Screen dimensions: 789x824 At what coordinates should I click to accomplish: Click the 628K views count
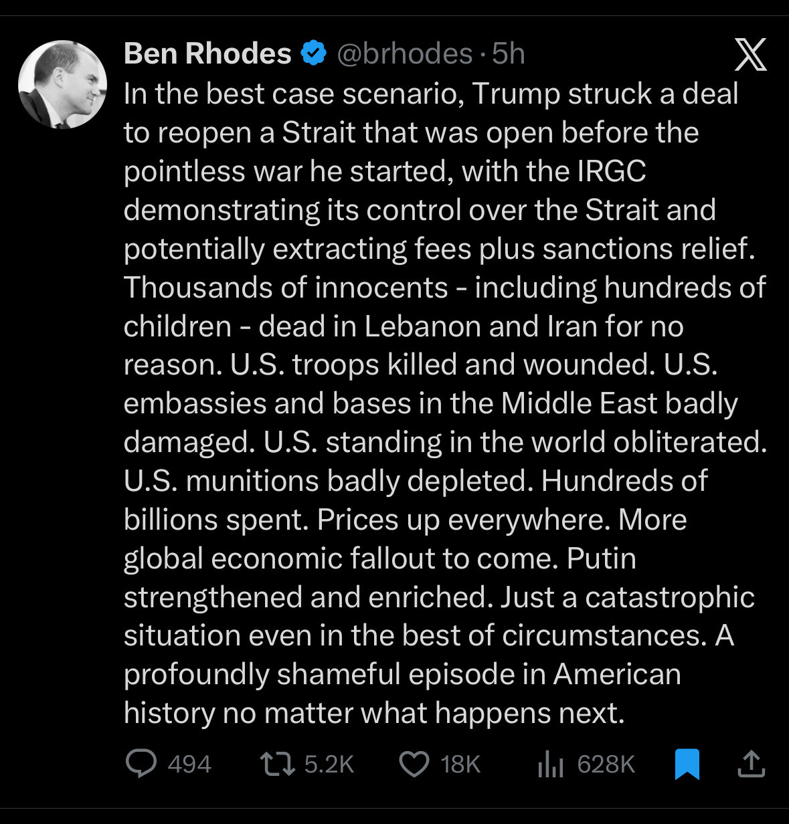pyautogui.click(x=606, y=764)
